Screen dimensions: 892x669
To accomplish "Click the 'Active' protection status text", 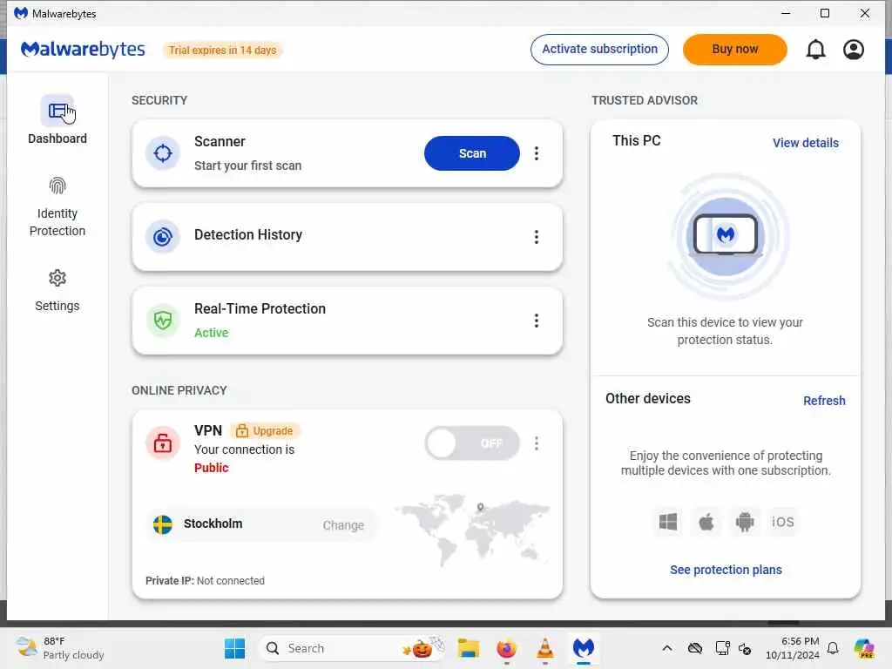I will click(211, 333).
